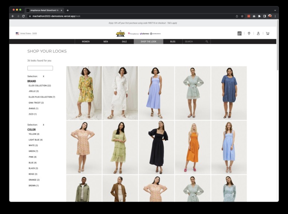Filter by BLUE (4) color
Screen dimensions: 288x214
pyautogui.click(x=32, y=163)
